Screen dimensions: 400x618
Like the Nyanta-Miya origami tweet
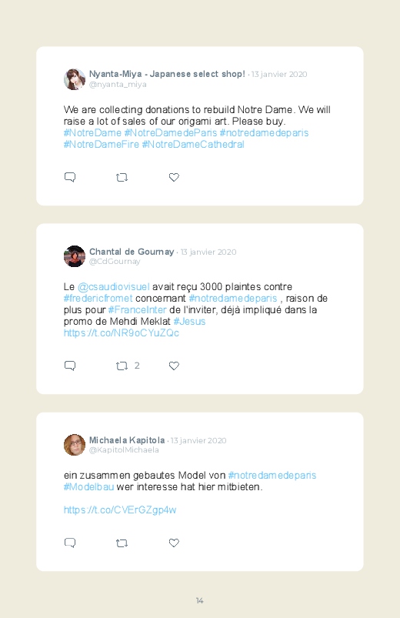(x=174, y=177)
